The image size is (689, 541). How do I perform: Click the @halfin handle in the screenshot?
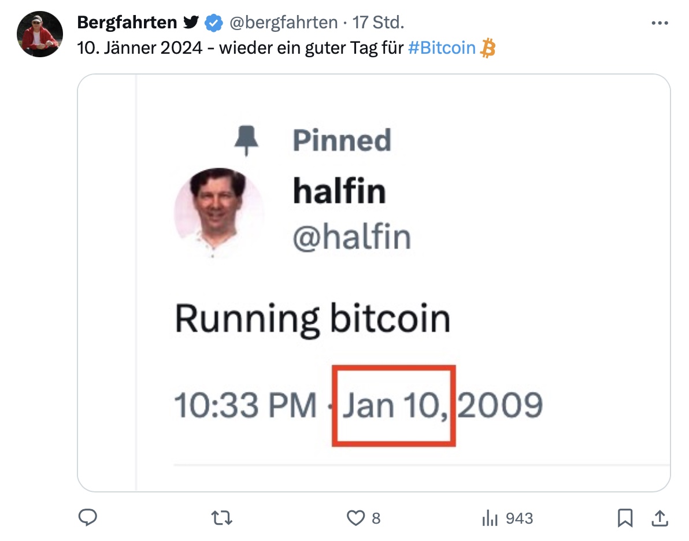pyautogui.click(x=352, y=237)
